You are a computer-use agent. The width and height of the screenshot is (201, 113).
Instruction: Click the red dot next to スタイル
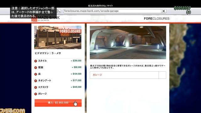pyautogui.click(x=35, y=61)
